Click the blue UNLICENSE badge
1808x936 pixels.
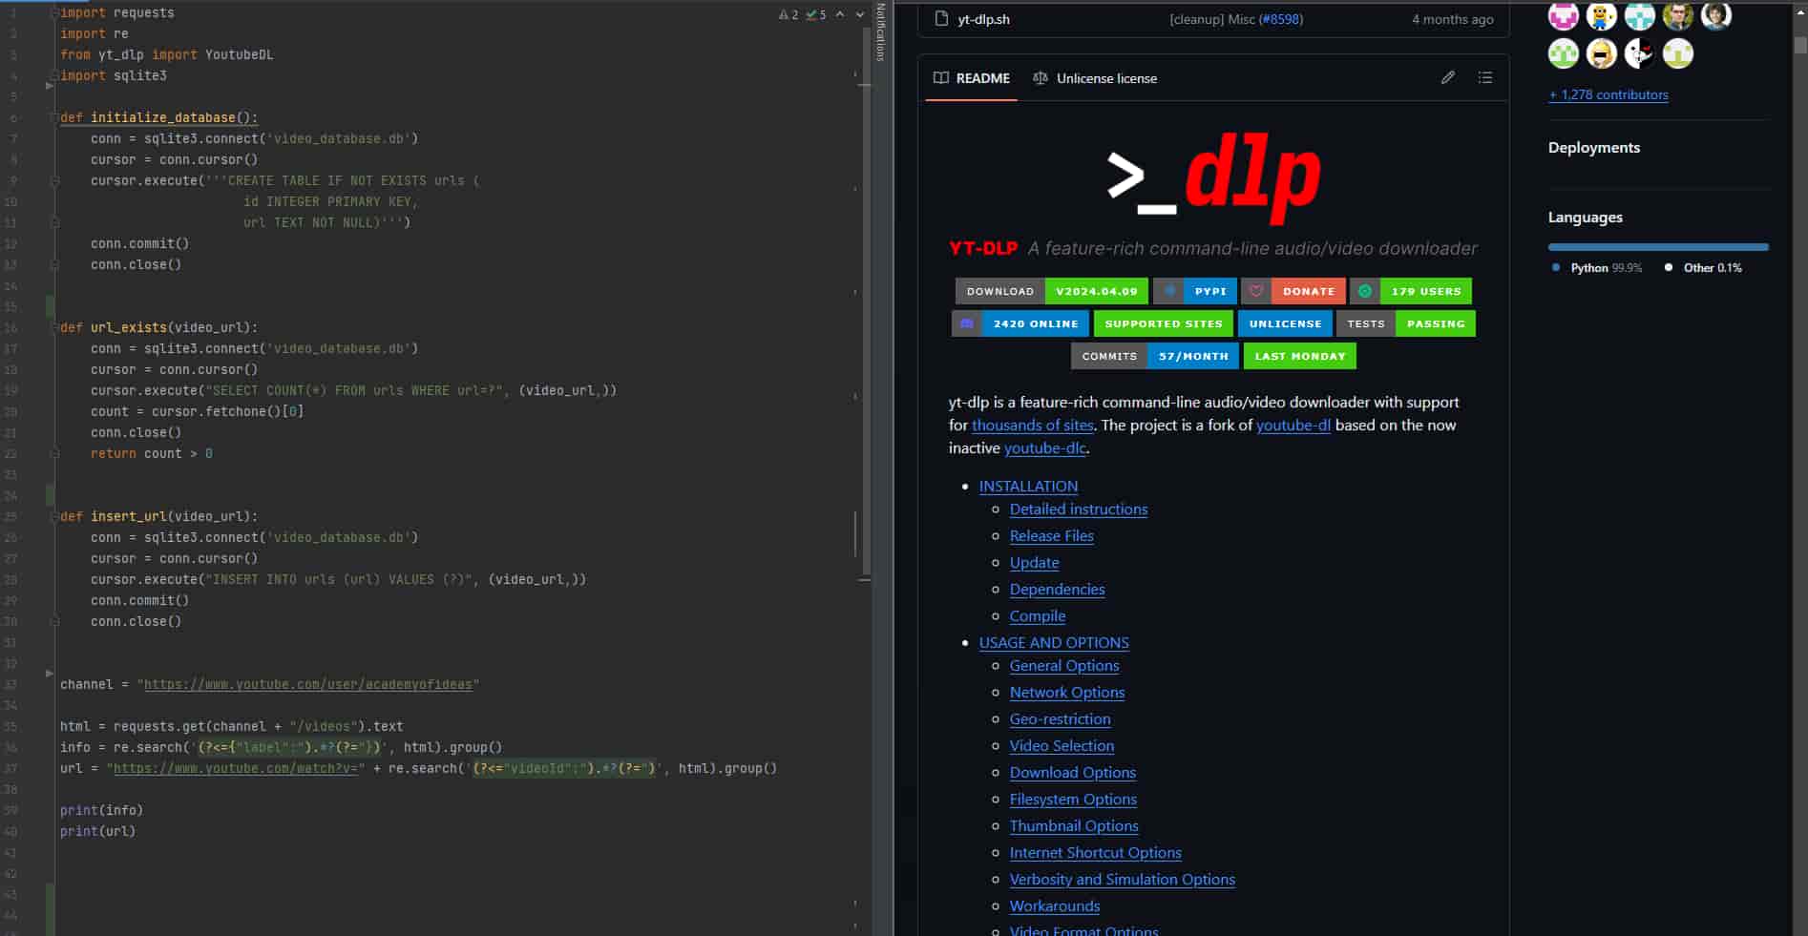[1285, 323]
